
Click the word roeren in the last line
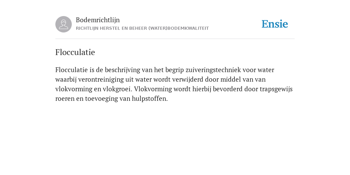[x=65, y=99]
